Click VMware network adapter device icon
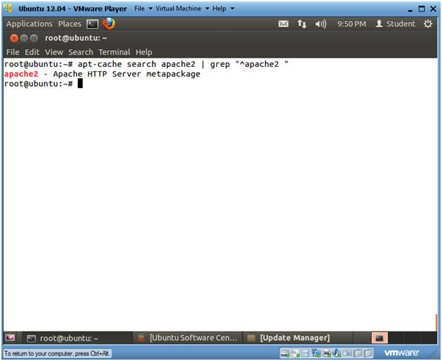The height and width of the screenshot is (361, 442). click(316, 353)
